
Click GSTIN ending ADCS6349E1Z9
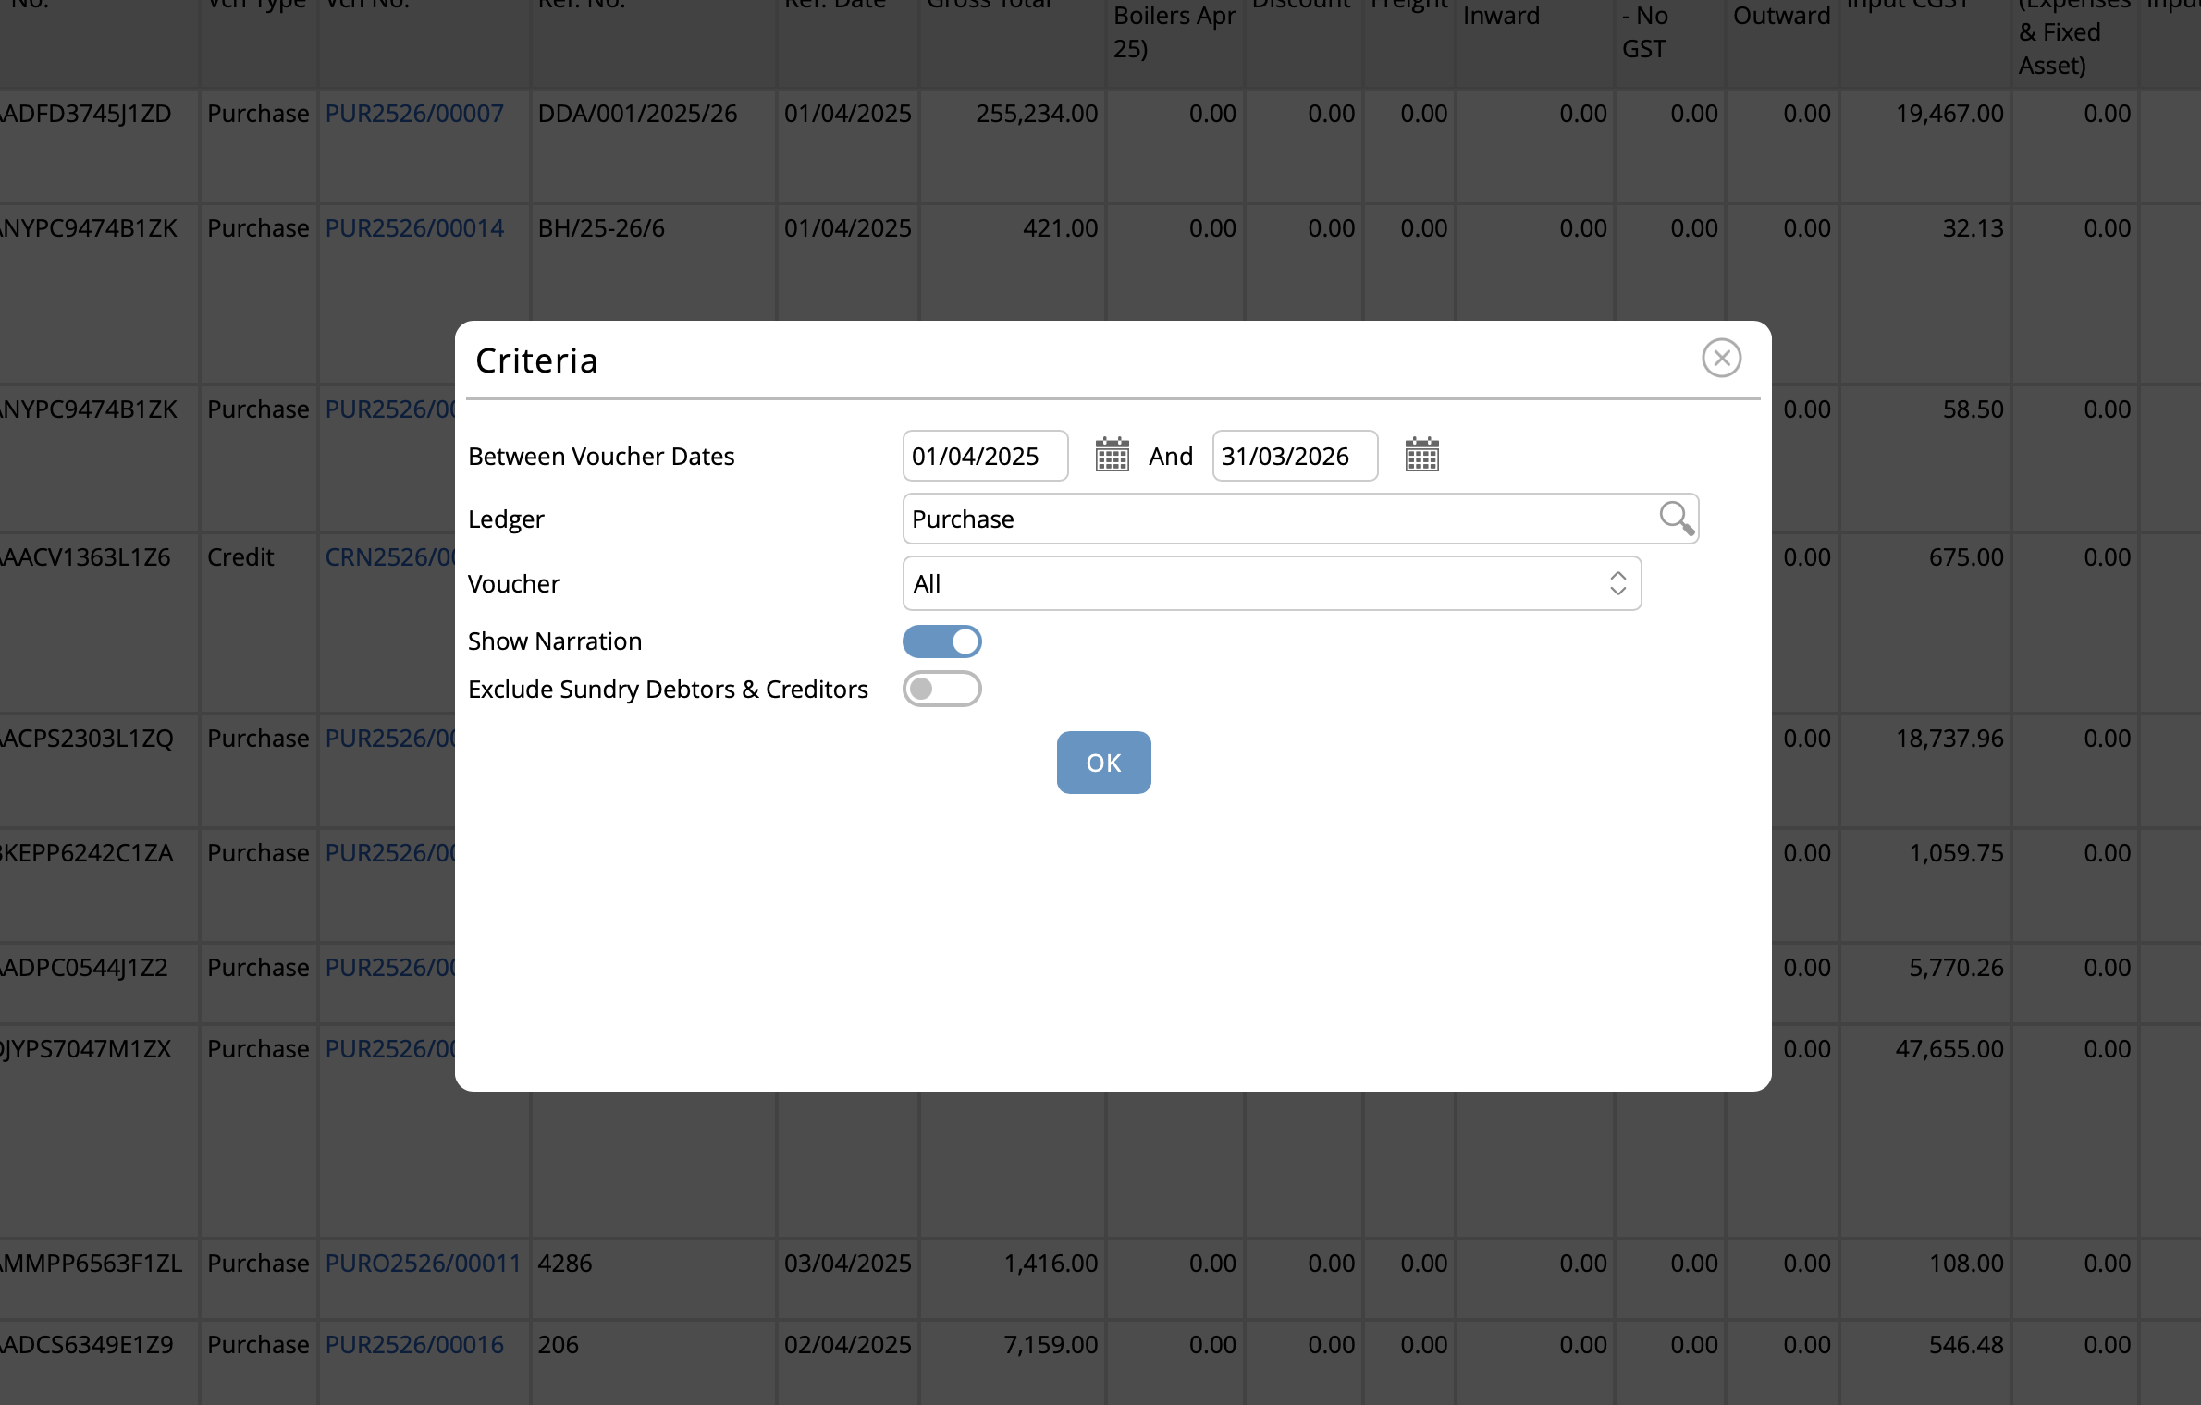(87, 1345)
